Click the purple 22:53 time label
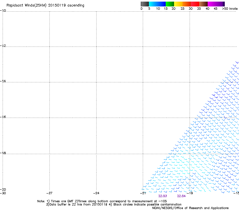 coord(162,196)
